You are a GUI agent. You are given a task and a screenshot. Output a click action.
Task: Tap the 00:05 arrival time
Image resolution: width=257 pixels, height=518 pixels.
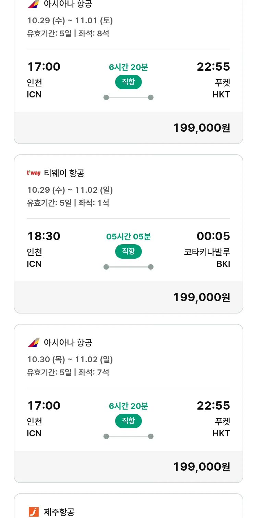coord(213,236)
